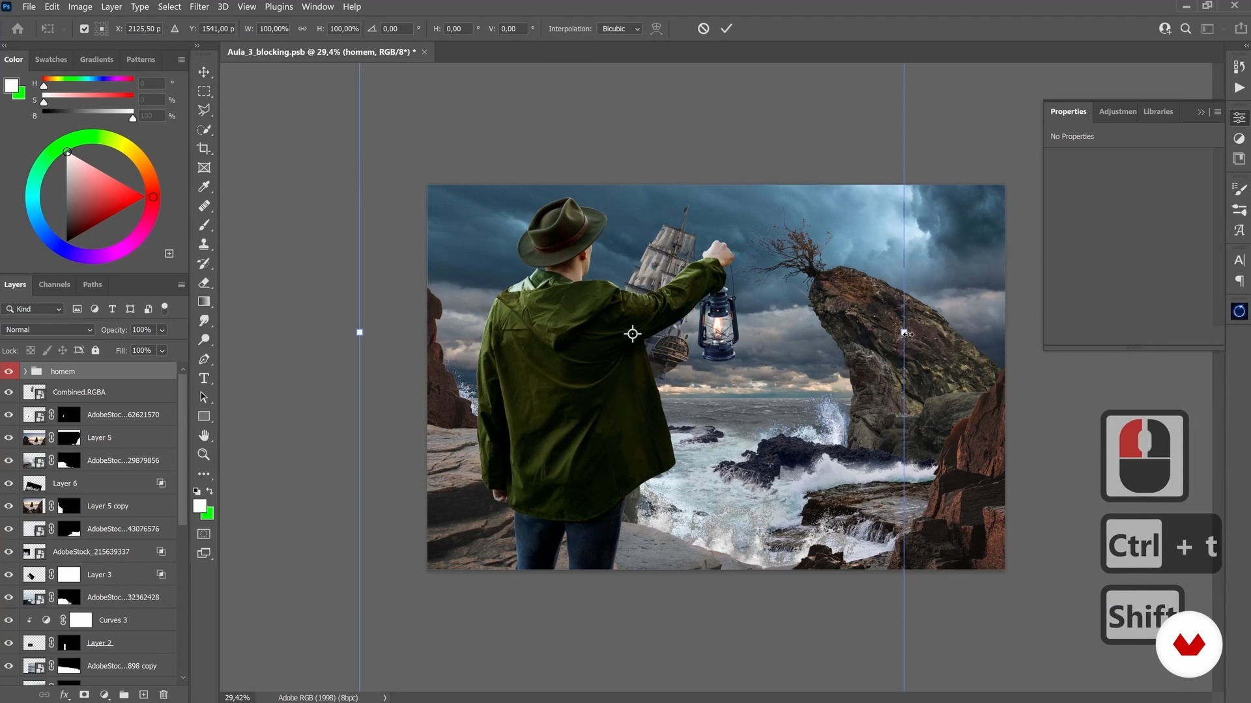Image resolution: width=1251 pixels, height=703 pixels.
Task: Open the Filter menu
Action: click(x=199, y=7)
